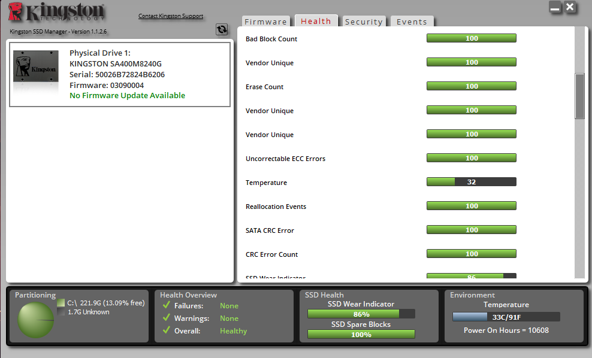Click the SATA CRC Error bar
This screenshot has height=358, width=592.
(472, 230)
